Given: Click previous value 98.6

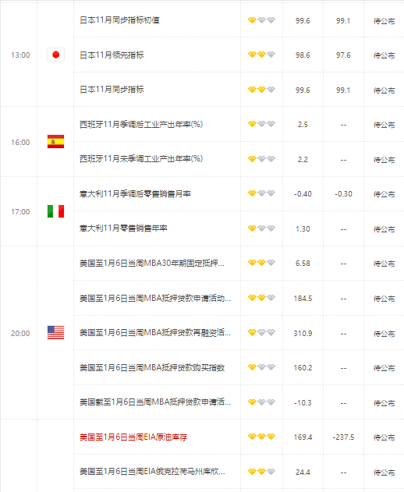Looking at the screenshot, I should click(x=303, y=55).
